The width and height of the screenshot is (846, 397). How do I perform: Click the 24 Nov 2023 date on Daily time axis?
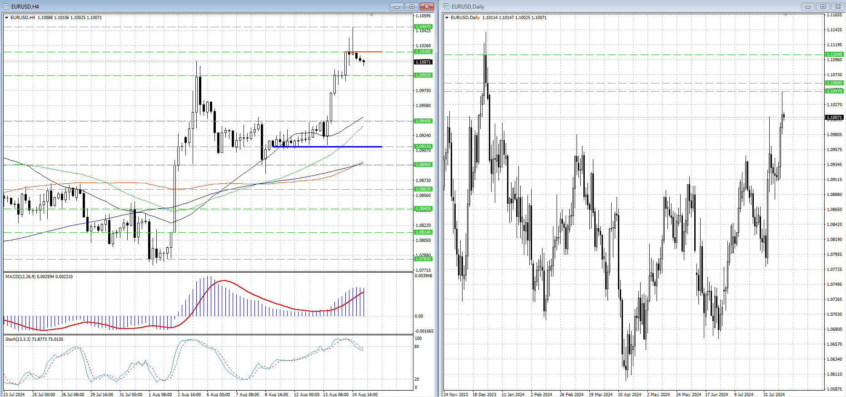point(456,394)
